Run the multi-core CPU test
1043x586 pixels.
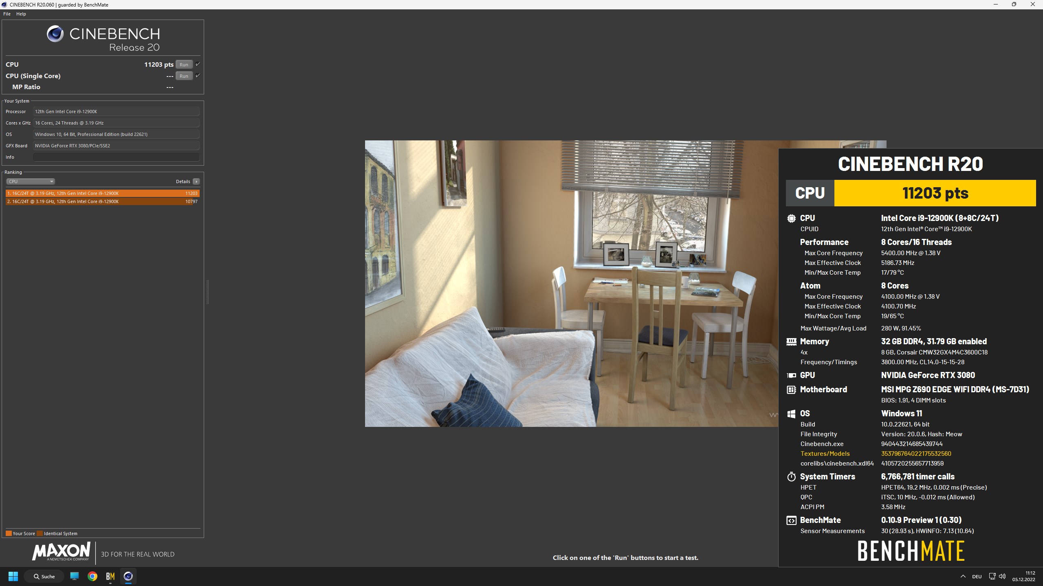pyautogui.click(x=184, y=64)
